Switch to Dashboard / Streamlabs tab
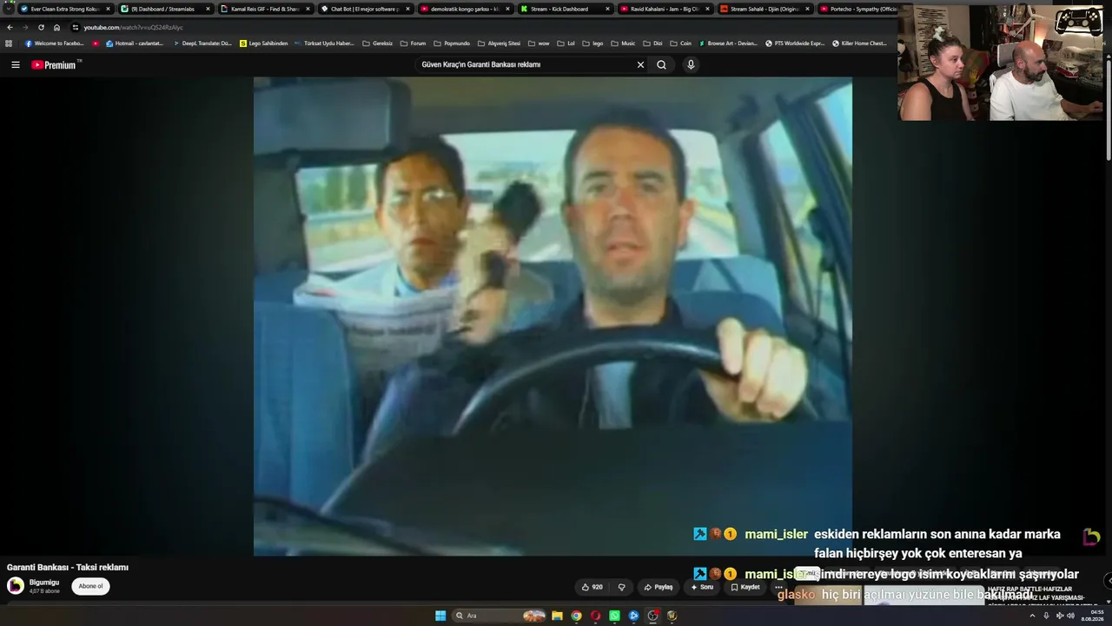The image size is (1112, 626). pyautogui.click(x=165, y=9)
